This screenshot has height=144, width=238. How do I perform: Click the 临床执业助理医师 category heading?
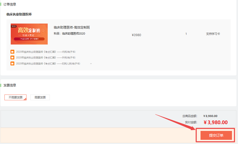[19, 14]
